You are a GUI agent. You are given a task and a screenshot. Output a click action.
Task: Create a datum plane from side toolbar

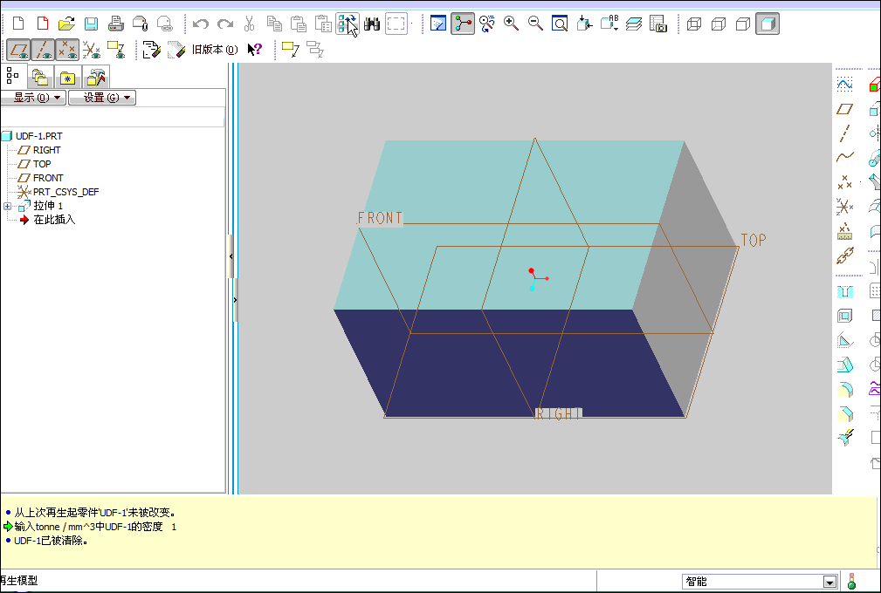(x=844, y=109)
